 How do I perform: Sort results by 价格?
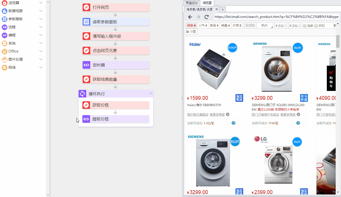coord(237,26)
